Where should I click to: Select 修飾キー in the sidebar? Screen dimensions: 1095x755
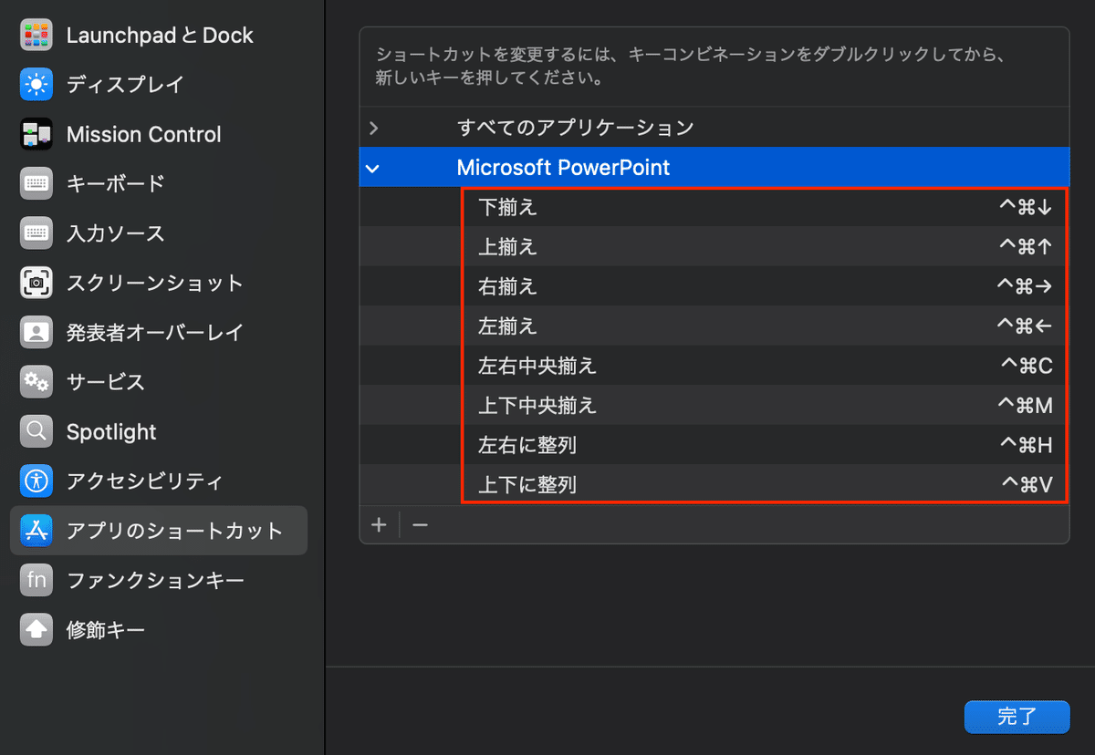pyautogui.click(x=159, y=630)
